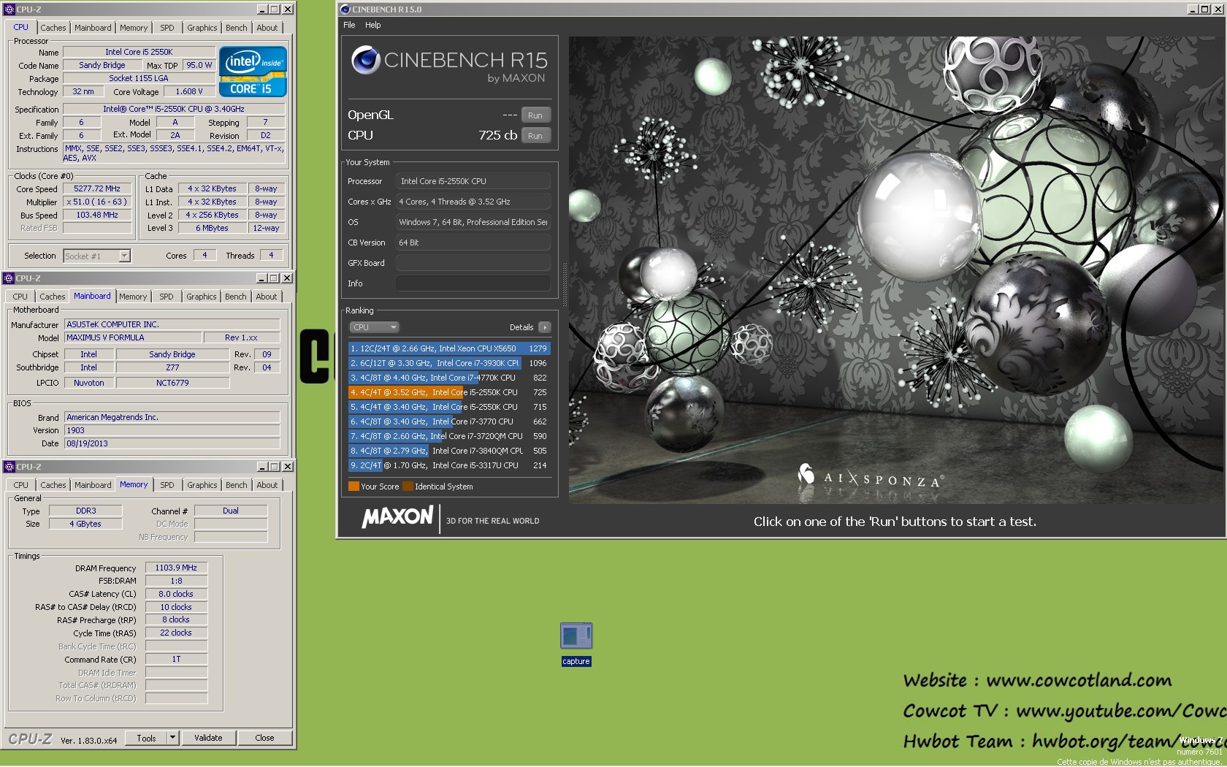The width and height of the screenshot is (1227, 767).
Task: Click the Cinebench R15 logo sphere icon
Action: pyautogui.click(x=365, y=60)
